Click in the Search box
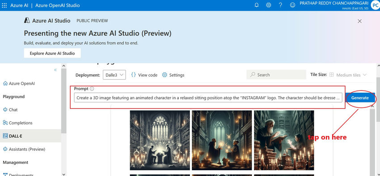Screen dimensions: 380x176 [x=276, y=75]
